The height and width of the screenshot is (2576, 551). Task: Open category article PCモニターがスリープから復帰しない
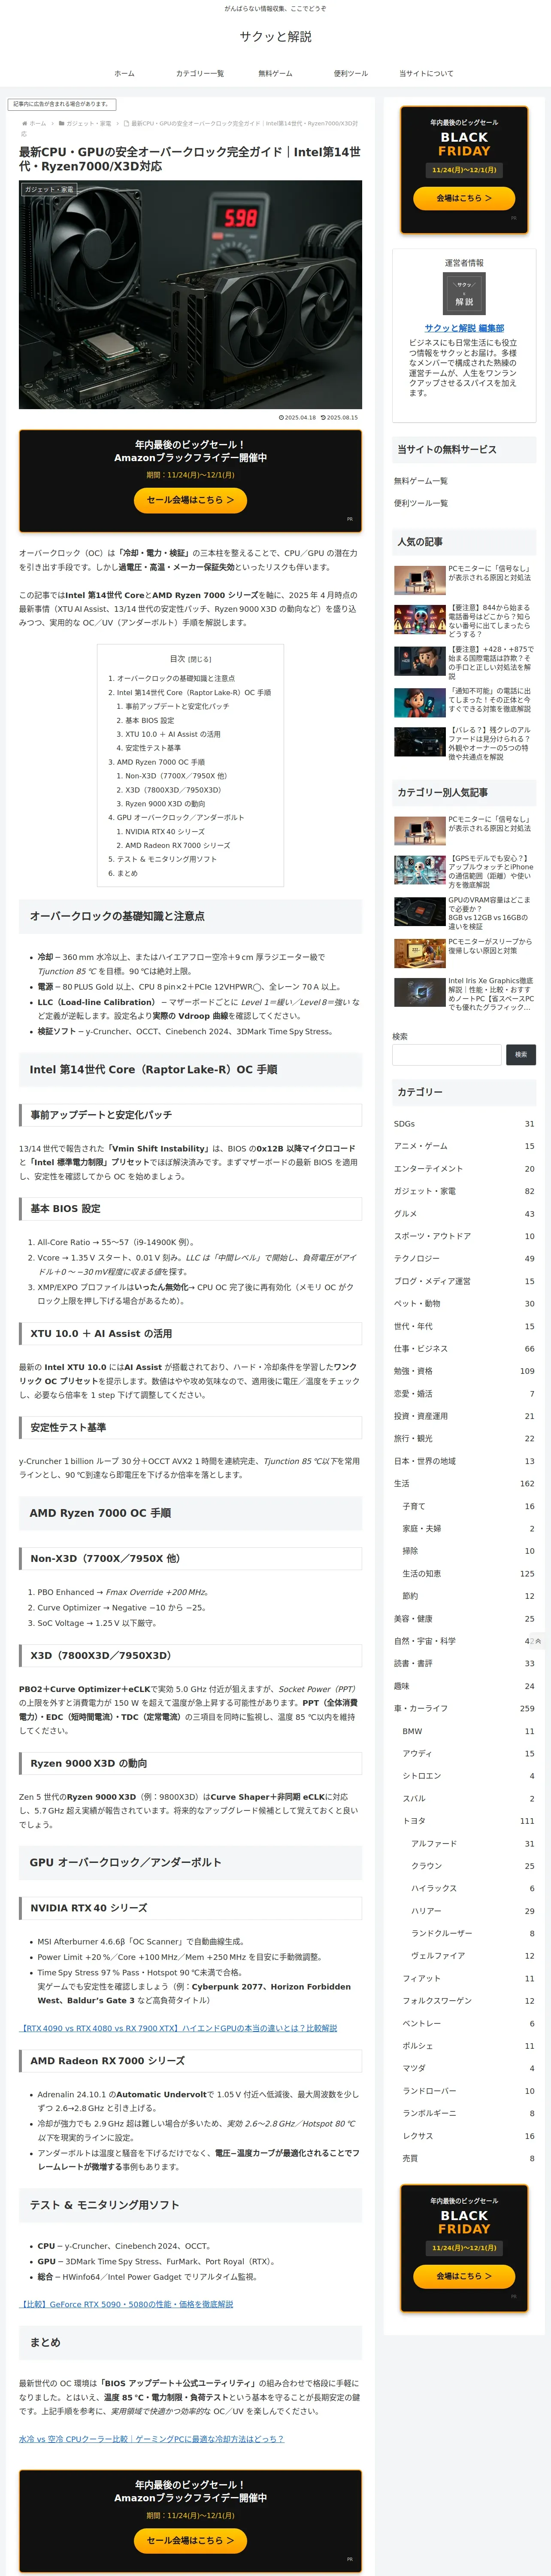coord(464,953)
